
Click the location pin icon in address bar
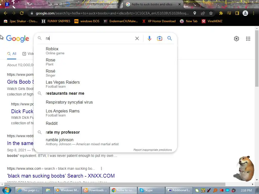[195, 13]
